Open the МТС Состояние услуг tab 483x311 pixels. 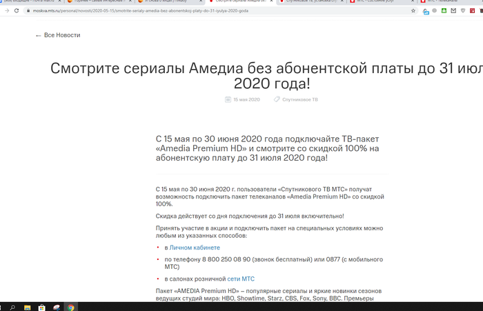tap(382, 1)
